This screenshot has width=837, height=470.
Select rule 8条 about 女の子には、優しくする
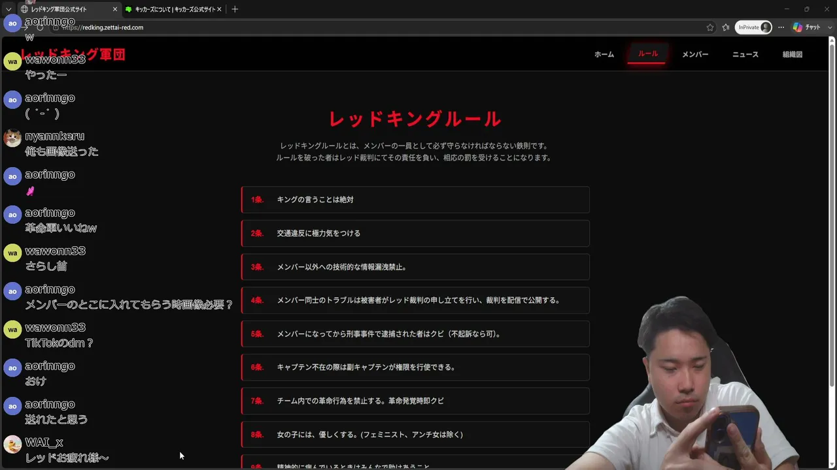[415, 434]
